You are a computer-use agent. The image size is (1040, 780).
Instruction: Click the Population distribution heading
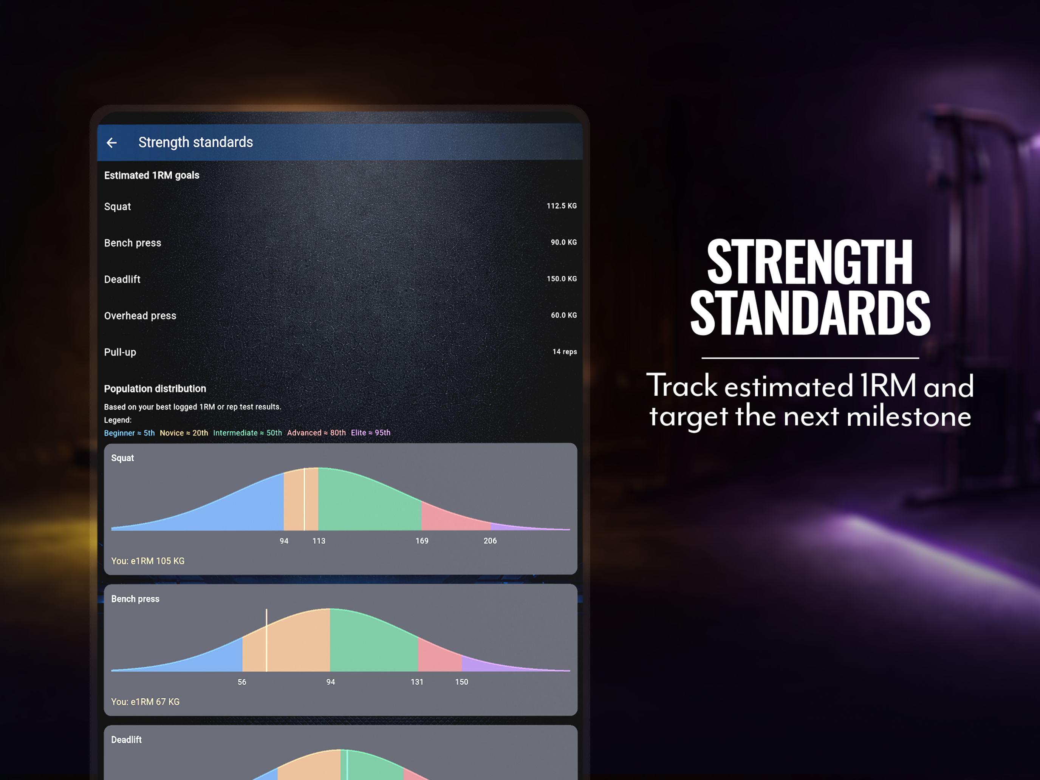click(x=155, y=389)
